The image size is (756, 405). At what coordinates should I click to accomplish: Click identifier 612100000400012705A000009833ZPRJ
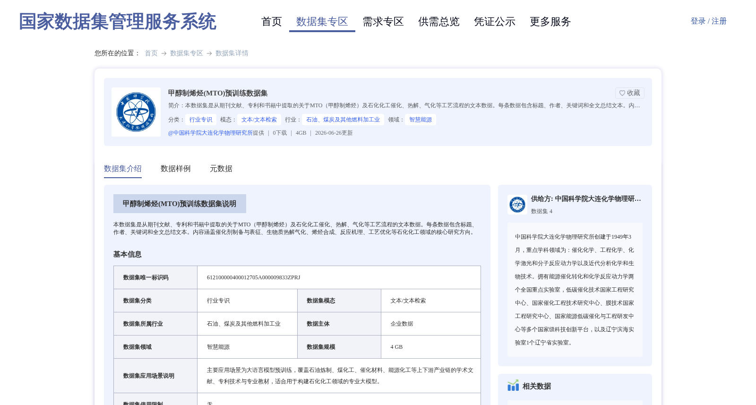[254, 277]
